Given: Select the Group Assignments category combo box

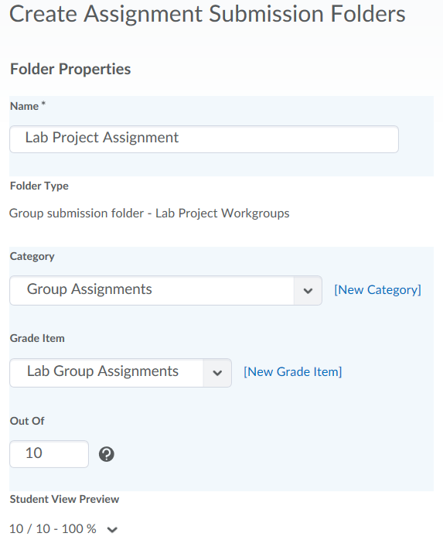Looking at the screenshot, I should tap(166, 290).
